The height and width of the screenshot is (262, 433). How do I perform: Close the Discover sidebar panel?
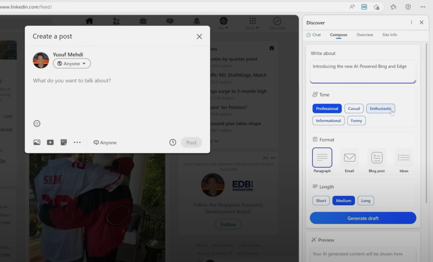tap(422, 22)
